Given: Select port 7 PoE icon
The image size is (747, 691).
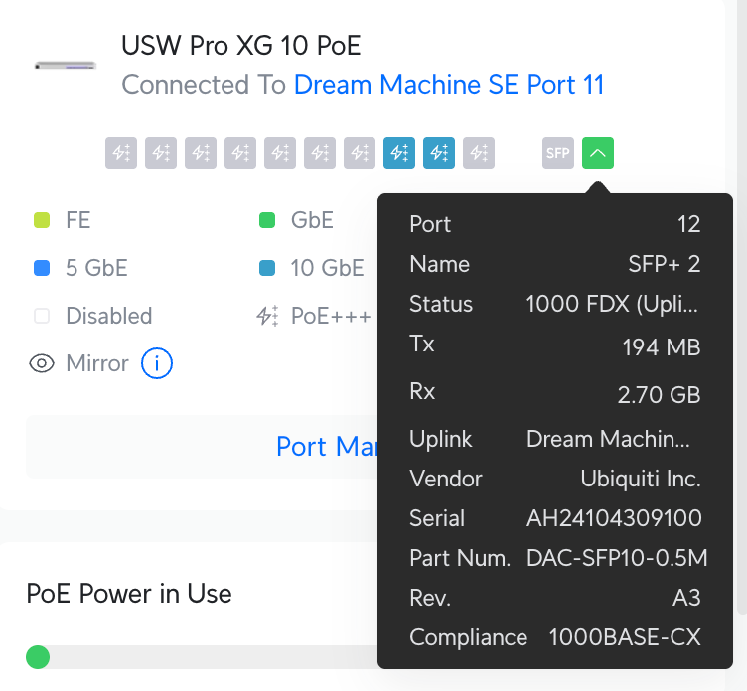Looking at the screenshot, I should click(x=360, y=153).
